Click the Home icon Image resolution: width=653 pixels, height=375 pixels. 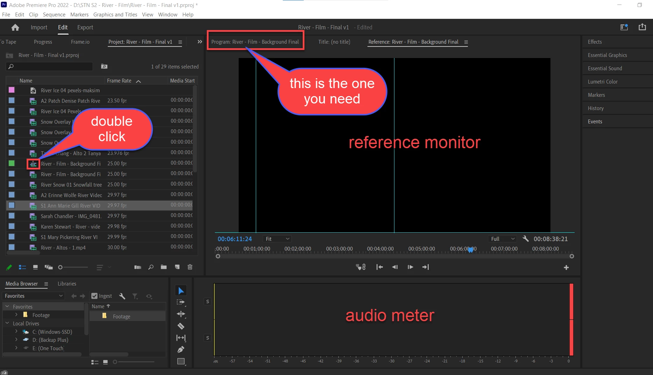(15, 27)
